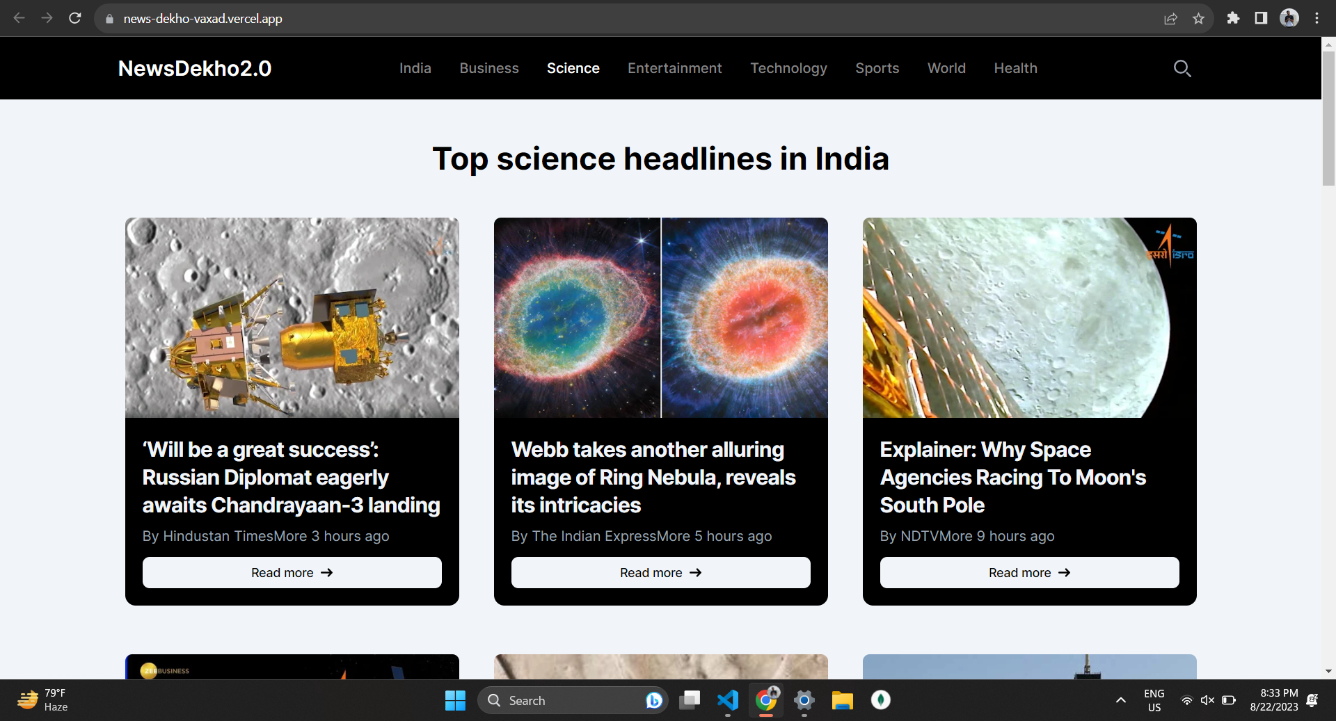1336x721 pixels.
Task: Open Chrome three-dot menu
Action: pyautogui.click(x=1317, y=18)
